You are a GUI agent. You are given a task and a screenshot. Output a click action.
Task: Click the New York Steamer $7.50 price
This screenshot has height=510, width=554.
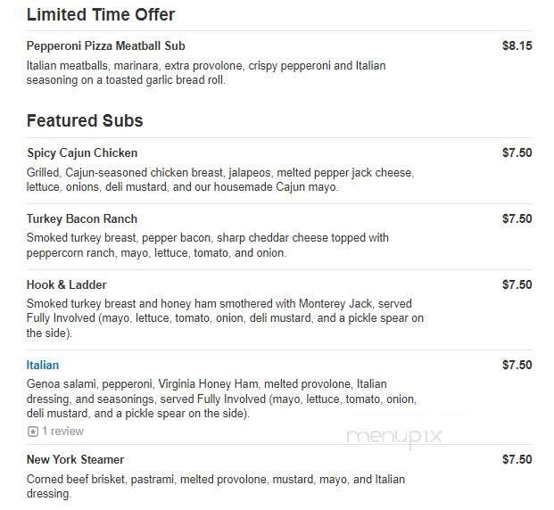tap(517, 459)
